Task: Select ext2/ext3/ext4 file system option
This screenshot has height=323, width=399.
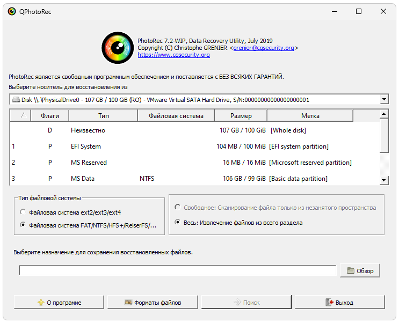Action: 23,212
